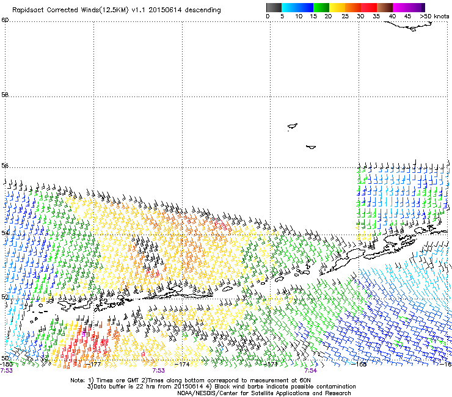Click the longitude label "-174"
The image size is (452, 397).
click(x=182, y=364)
